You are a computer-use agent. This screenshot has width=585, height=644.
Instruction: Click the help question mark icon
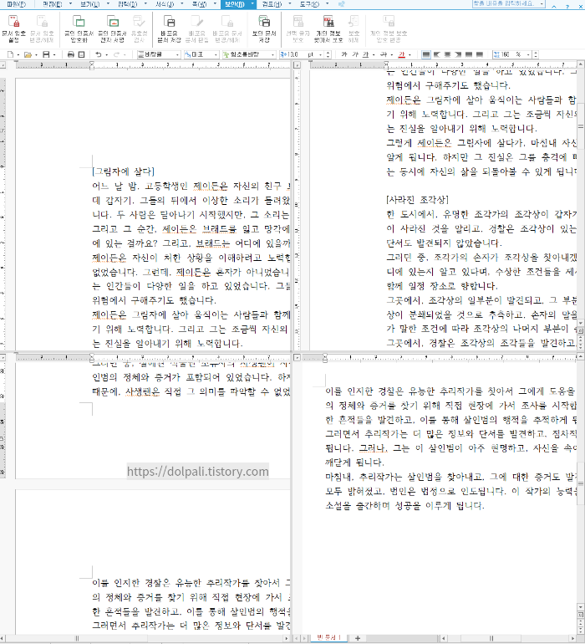(567, 5)
